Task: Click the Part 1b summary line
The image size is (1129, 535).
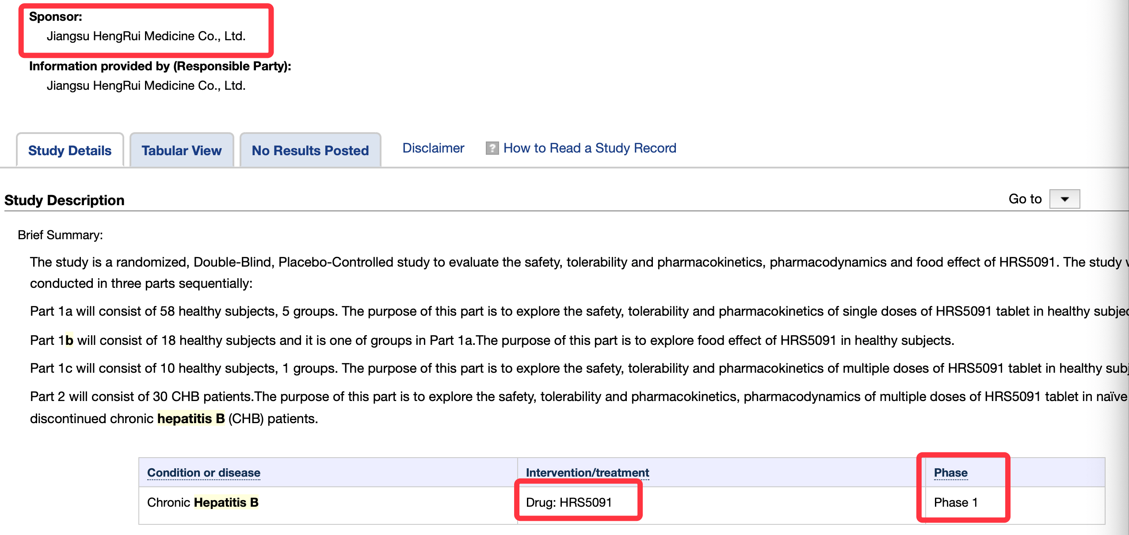Action: [492, 340]
